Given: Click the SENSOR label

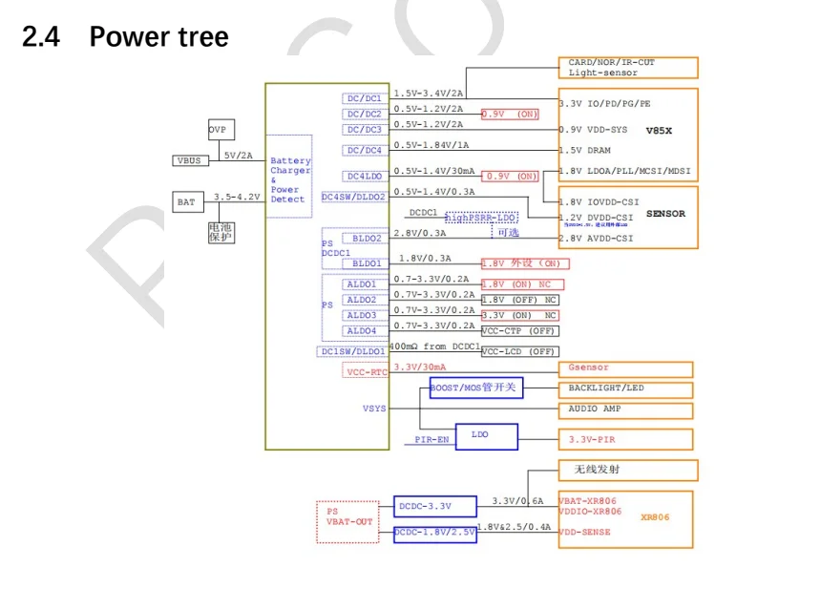Looking at the screenshot, I should click(665, 213).
